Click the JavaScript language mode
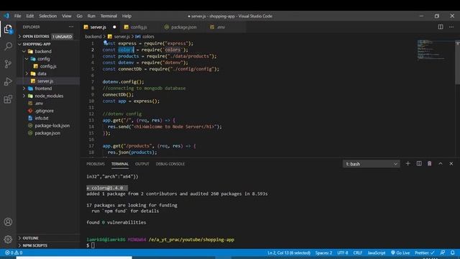Image resolution: width=460 pixels, height=259 pixels. [x=377, y=253]
